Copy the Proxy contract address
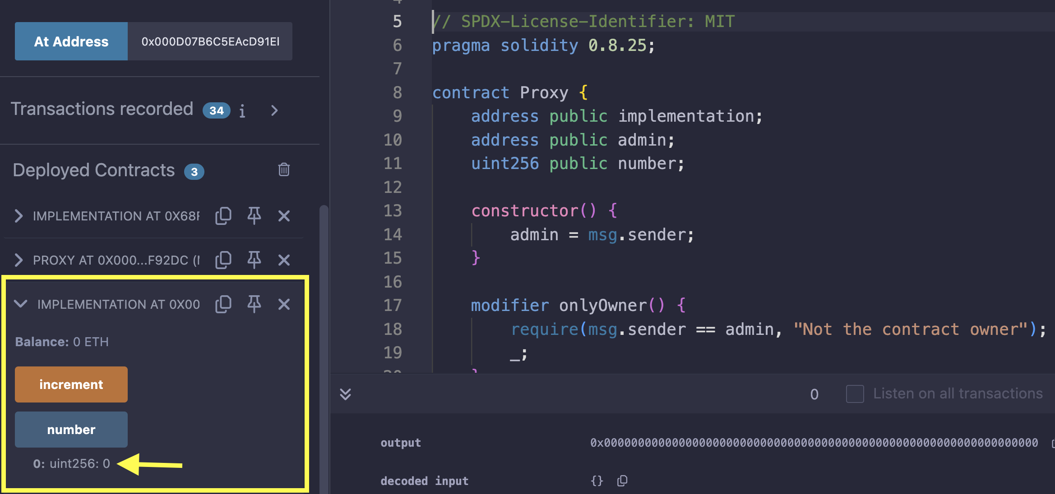This screenshot has height=494, width=1055. (223, 260)
